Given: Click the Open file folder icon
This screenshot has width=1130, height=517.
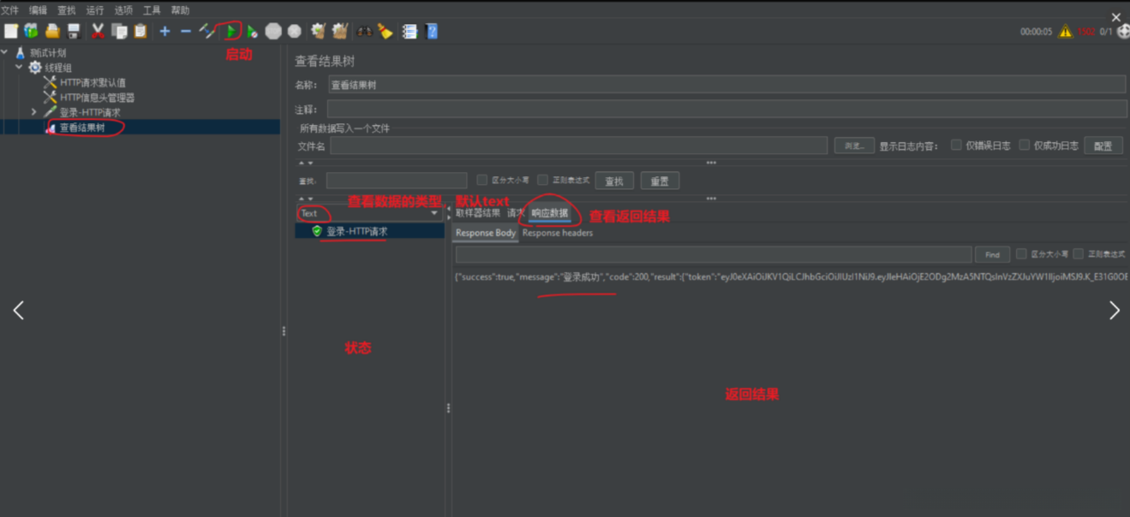Looking at the screenshot, I should coord(52,31).
